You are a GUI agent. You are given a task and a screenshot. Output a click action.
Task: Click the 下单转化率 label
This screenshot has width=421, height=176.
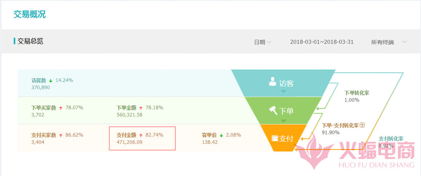(357, 93)
